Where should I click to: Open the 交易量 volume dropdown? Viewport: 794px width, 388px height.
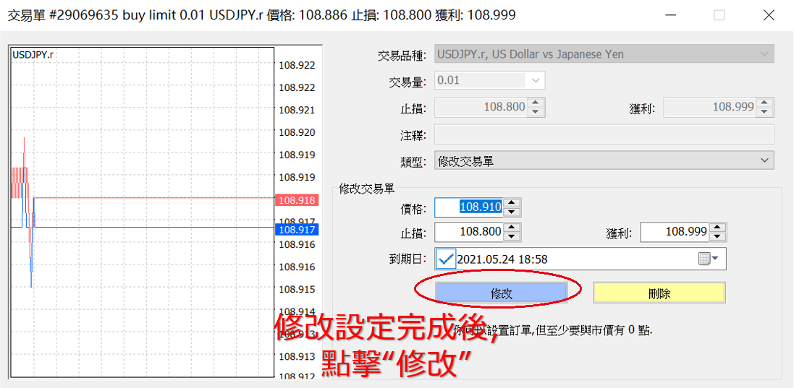point(489,80)
